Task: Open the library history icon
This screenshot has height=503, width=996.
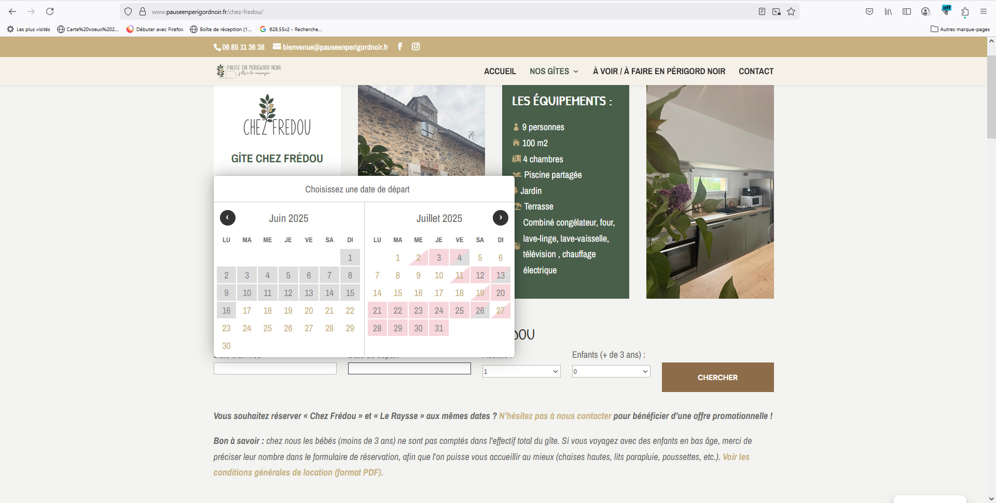Action: tap(888, 11)
